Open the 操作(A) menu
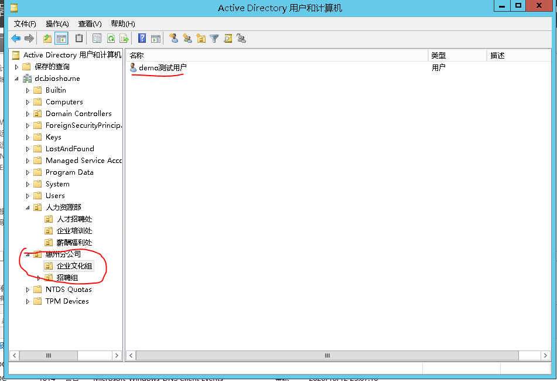The image size is (557, 381). pos(57,24)
